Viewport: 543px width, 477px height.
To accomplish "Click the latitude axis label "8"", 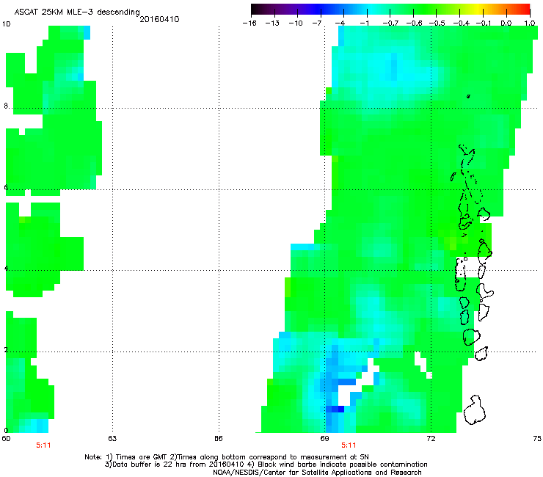I will (6, 106).
